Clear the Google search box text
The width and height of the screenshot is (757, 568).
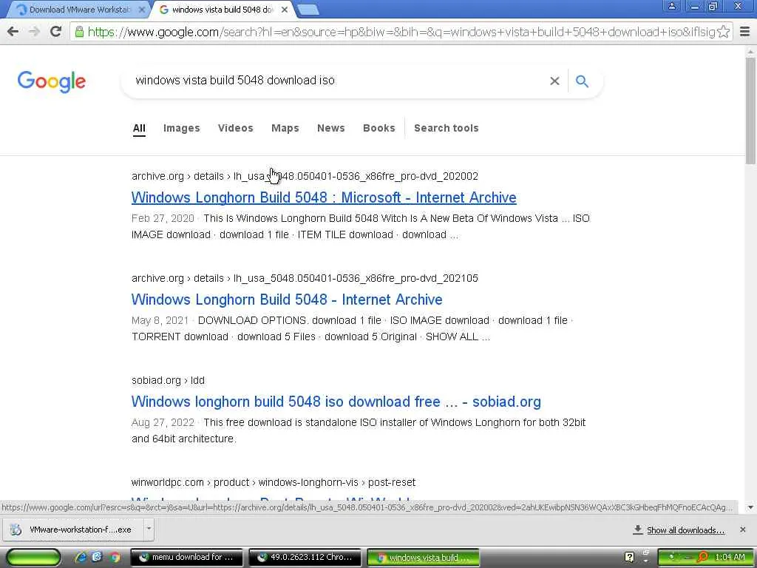(x=554, y=81)
